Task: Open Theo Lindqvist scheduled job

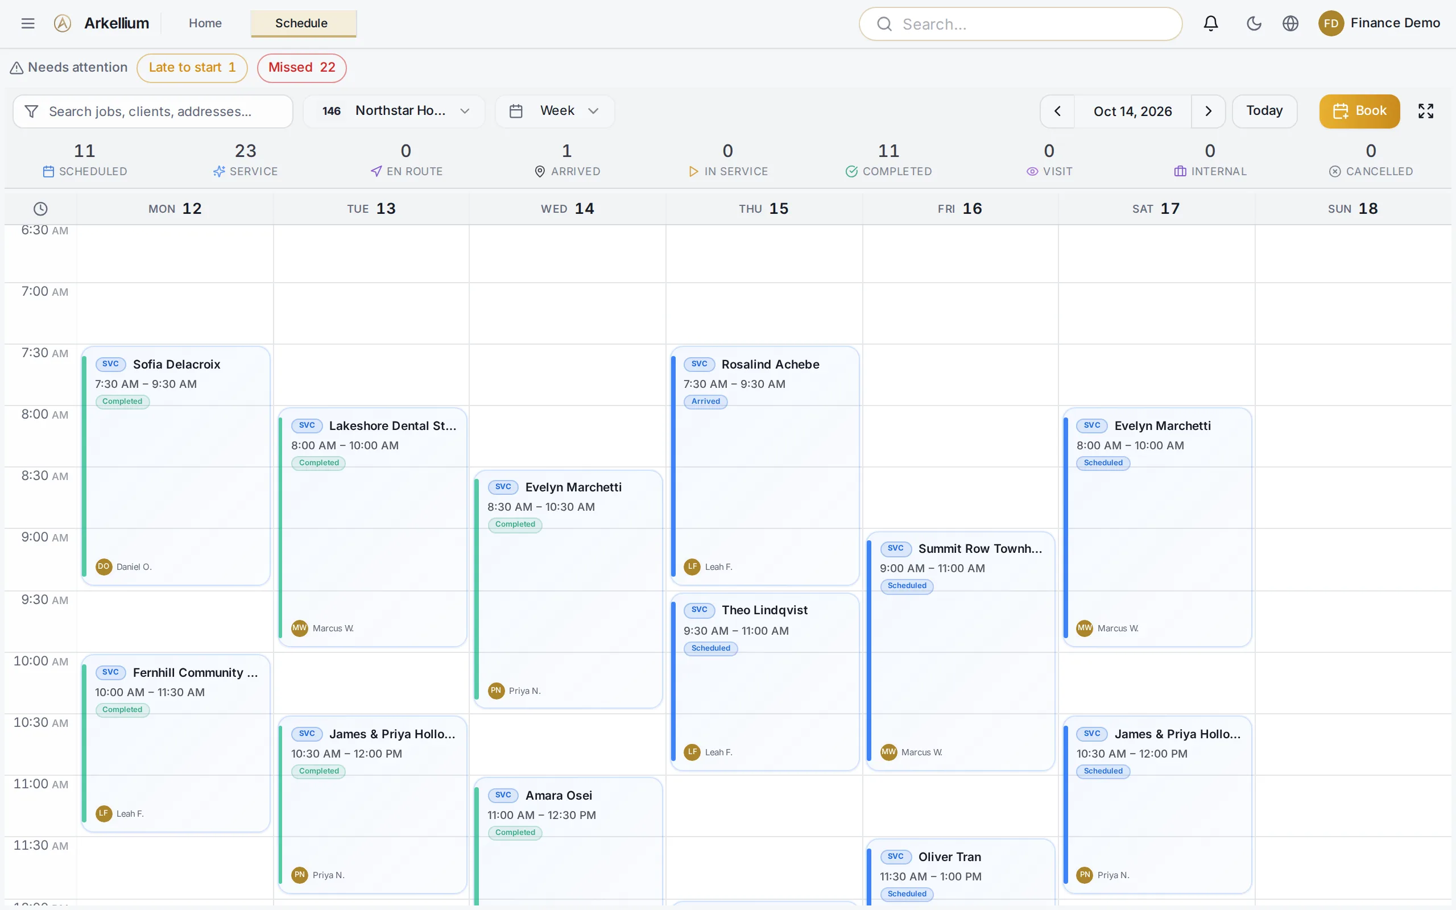Action: pyautogui.click(x=765, y=681)
